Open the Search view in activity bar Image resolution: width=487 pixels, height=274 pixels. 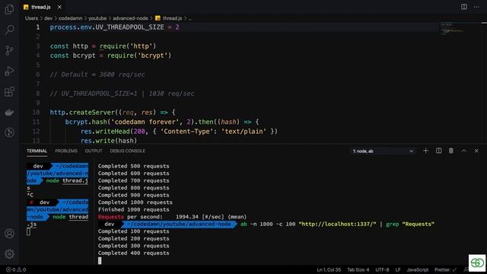click(x=9, y=30)
